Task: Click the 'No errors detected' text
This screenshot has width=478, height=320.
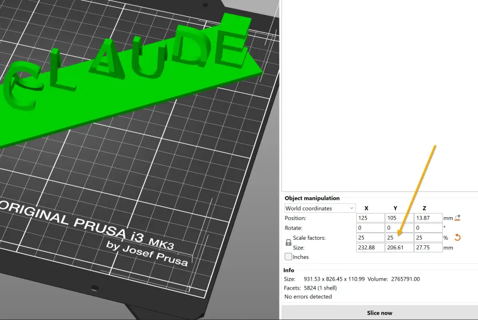Action: (308, 296)
